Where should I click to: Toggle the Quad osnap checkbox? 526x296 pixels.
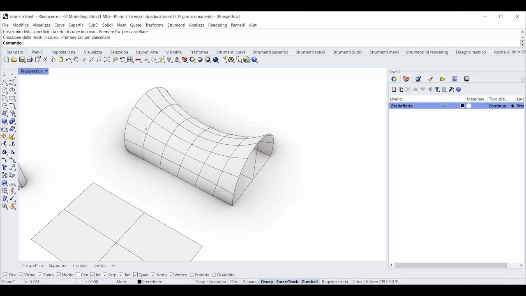pyautogui.click(x=136, y=275)
